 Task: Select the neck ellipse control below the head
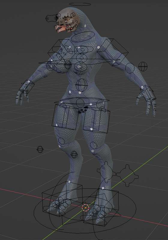pyautogui.click(x=83, y=37)
